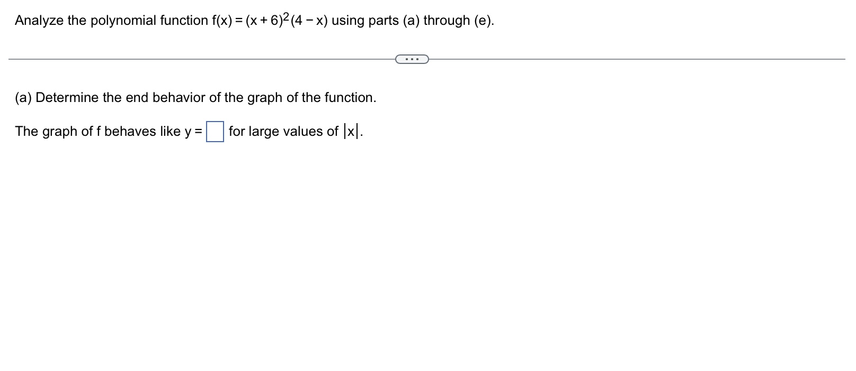This screenshot has width=856, height=371.
Task: Click the sentence 'The graph of f behaves like'
Action: pos(98,132)
